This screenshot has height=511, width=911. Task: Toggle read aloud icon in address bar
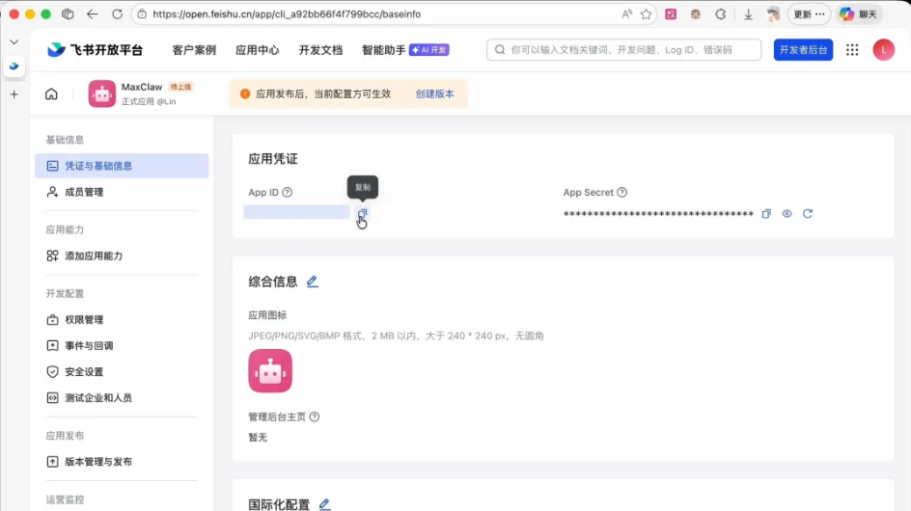626,13
